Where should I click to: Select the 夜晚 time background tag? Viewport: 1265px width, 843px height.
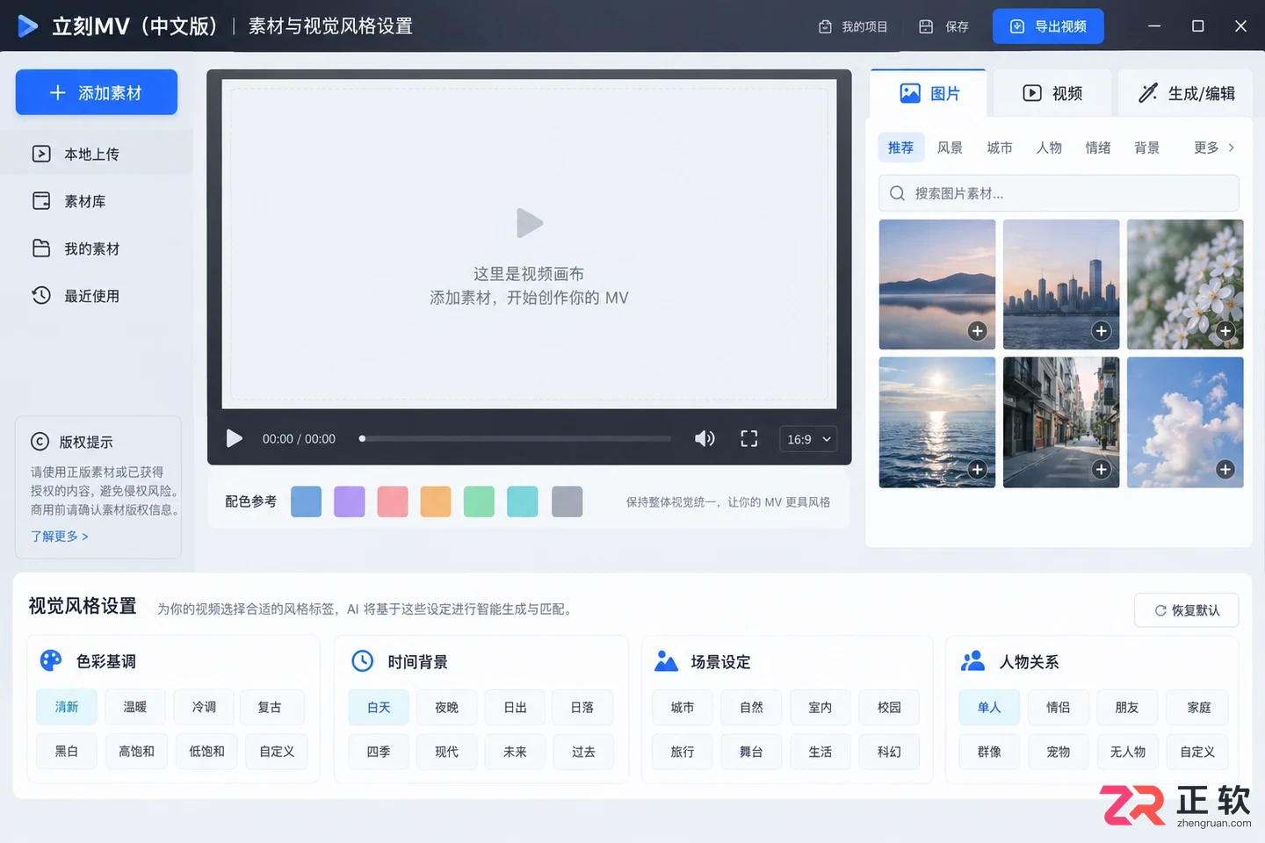click(447, 707)
